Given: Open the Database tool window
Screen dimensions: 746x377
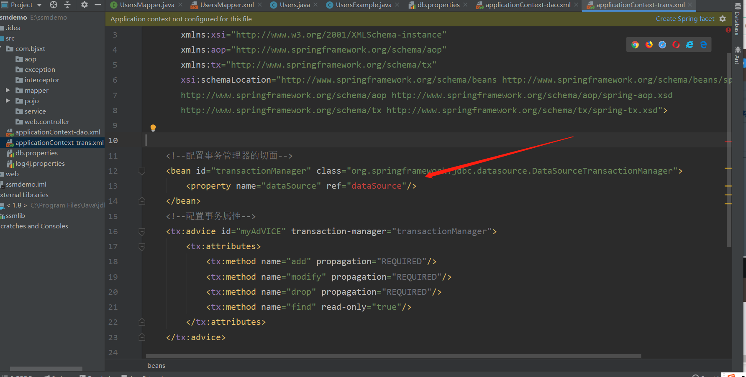Looking at the screenshot, I should [737, 20].
